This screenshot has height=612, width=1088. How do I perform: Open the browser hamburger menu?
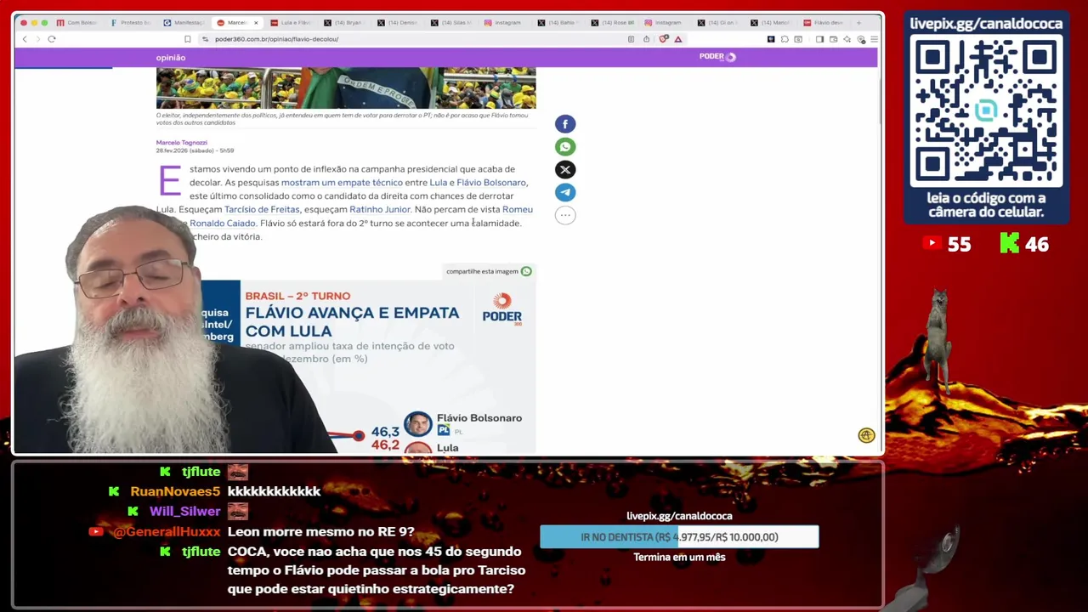pyautogui.click(x=874, y=39)
